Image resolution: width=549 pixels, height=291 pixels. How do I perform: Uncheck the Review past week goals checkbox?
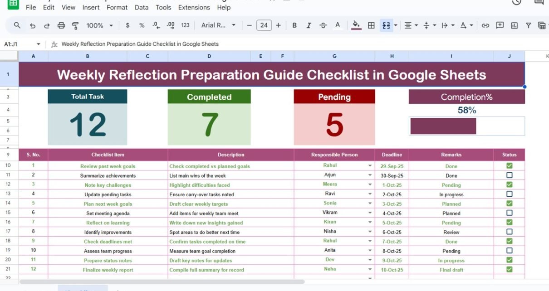coord(509,166)
